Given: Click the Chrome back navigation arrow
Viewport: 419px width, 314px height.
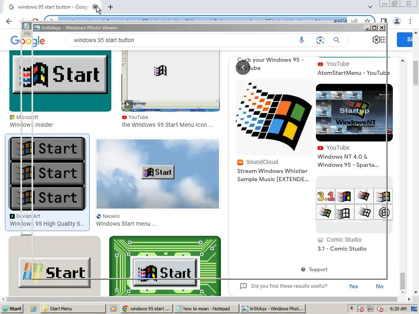Looking at the screenshot, I should click(x=9, y=21).
